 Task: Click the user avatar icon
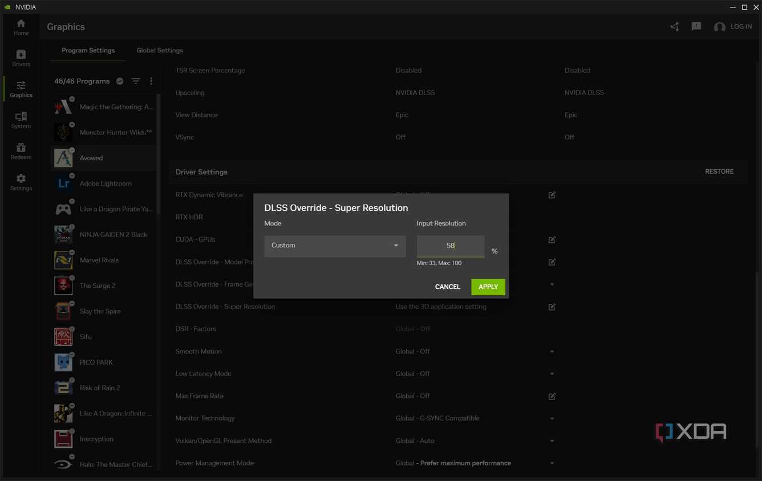[x=720, y=27]
